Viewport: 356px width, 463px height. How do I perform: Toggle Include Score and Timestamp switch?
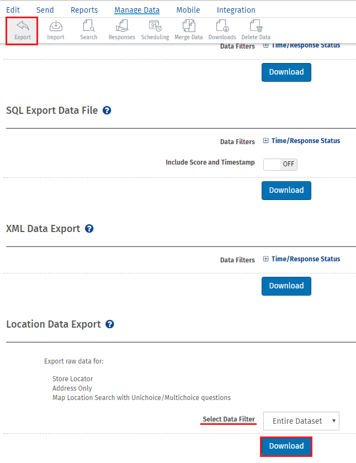[280, 164]
